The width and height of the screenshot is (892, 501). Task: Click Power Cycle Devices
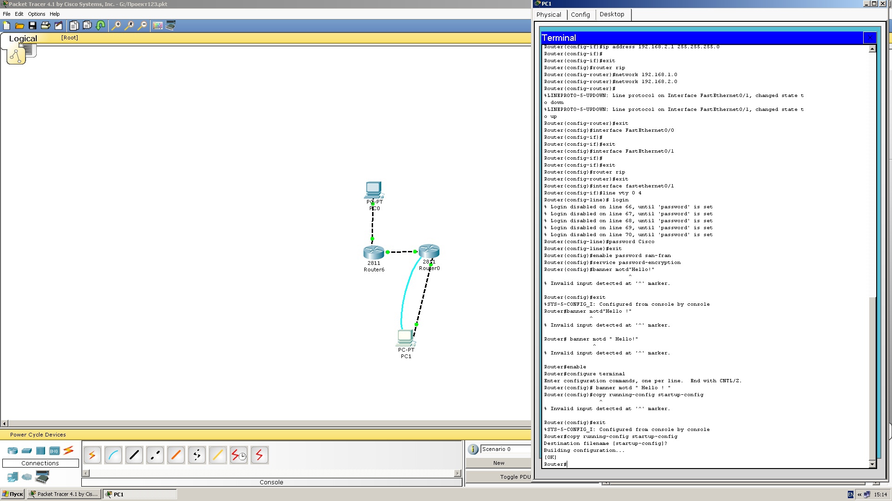38,435
